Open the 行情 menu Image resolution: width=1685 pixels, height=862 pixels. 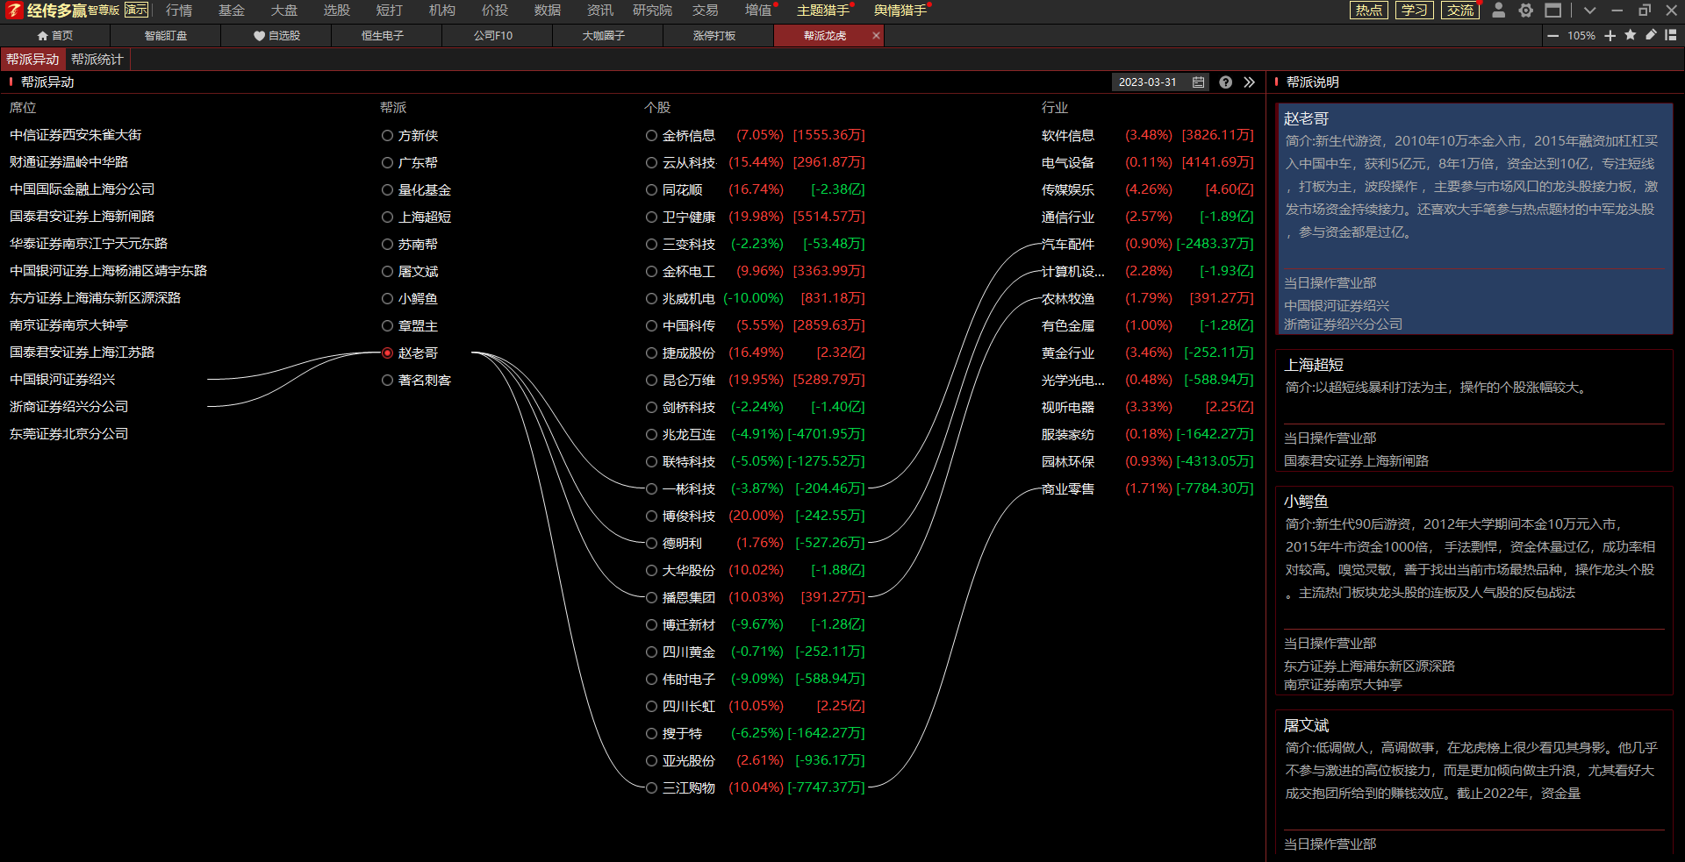point(179,11)
